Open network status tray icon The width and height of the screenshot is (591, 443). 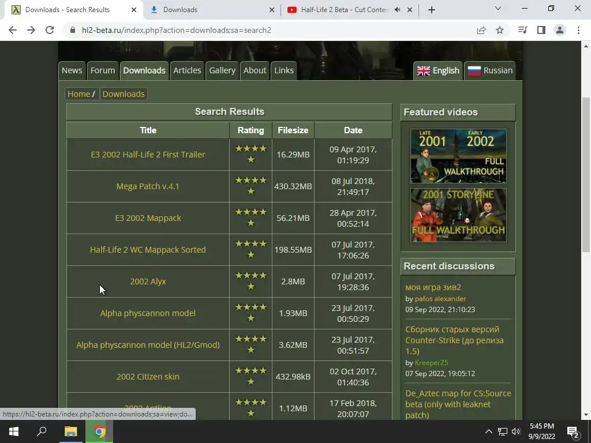click(x=503, y=431)
